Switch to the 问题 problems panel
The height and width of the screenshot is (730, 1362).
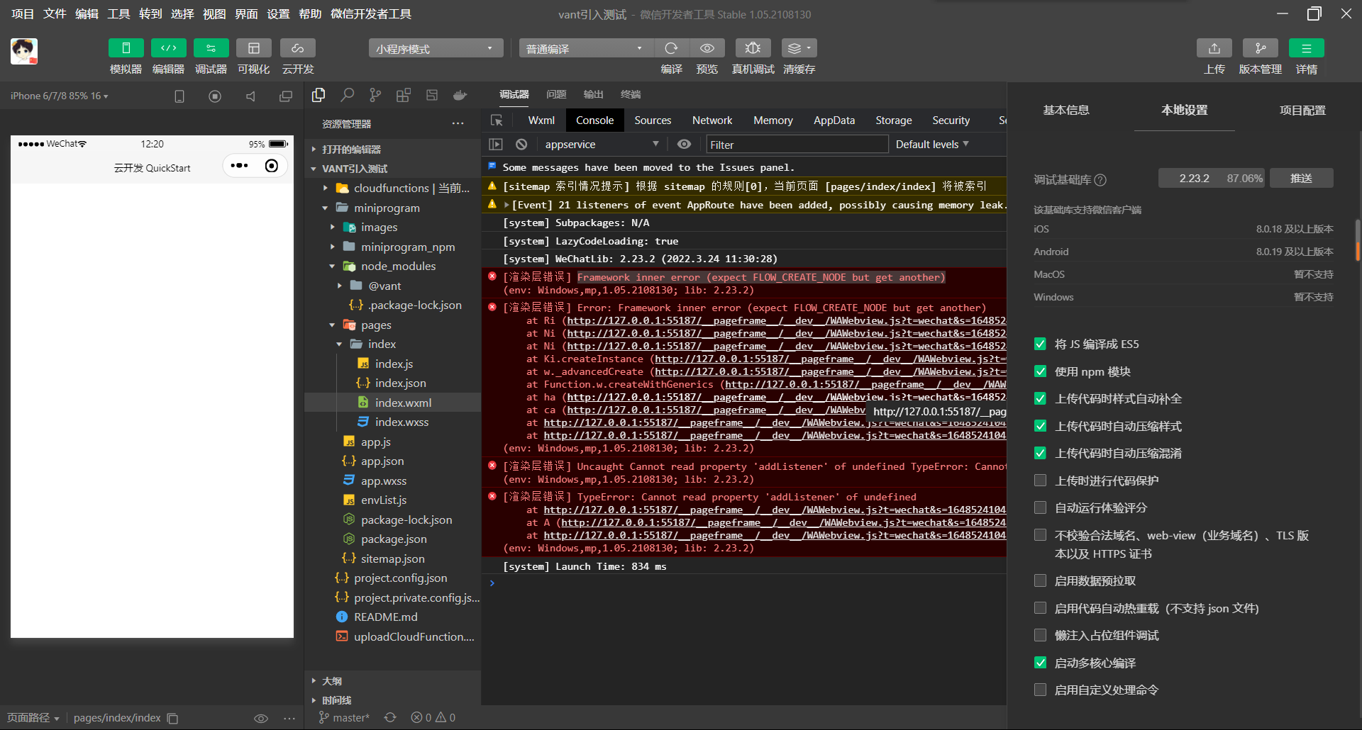pyautogui.click(x=556, y=95)
